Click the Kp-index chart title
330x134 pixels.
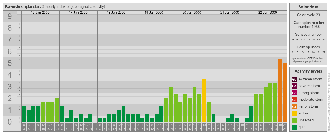pos(14,6)
